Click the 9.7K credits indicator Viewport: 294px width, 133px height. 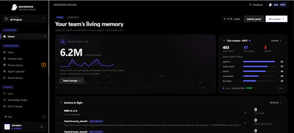(x=232, y=19)
